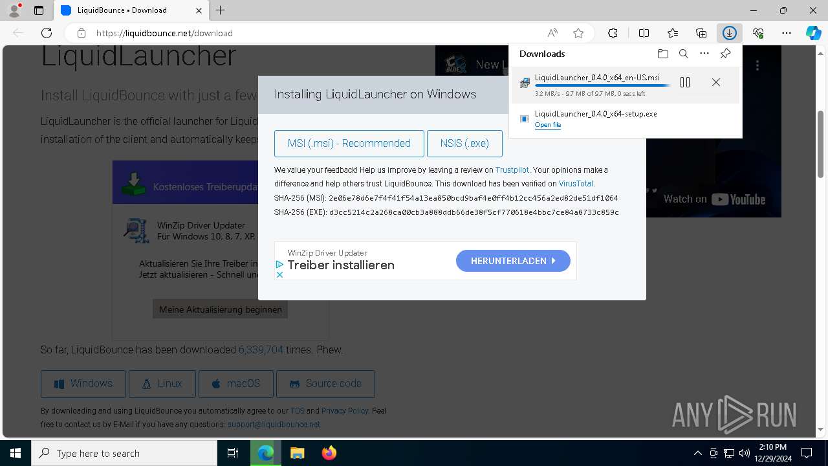Open the Edge profile icon
The width and height of the screenshot is (828, 466).
[x=14, y=10]
